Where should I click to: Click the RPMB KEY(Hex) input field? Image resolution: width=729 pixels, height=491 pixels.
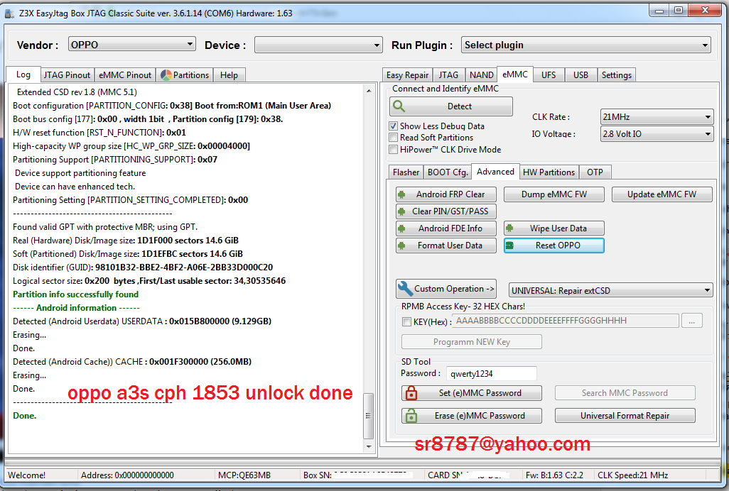(x=566, y=321)
